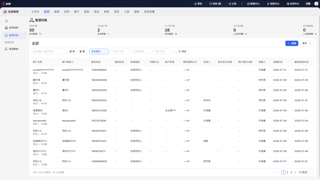Click customer name 同住人2
Screen dimensions: 320x180
point(37,161)
